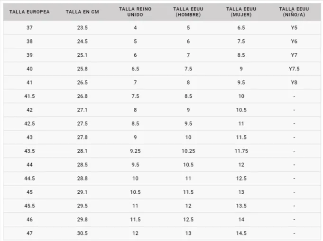Image resolution: width=323 pixels, height=241 pixels.
Task: Click the kids' size Y5 cell
Action: [294, 28]
